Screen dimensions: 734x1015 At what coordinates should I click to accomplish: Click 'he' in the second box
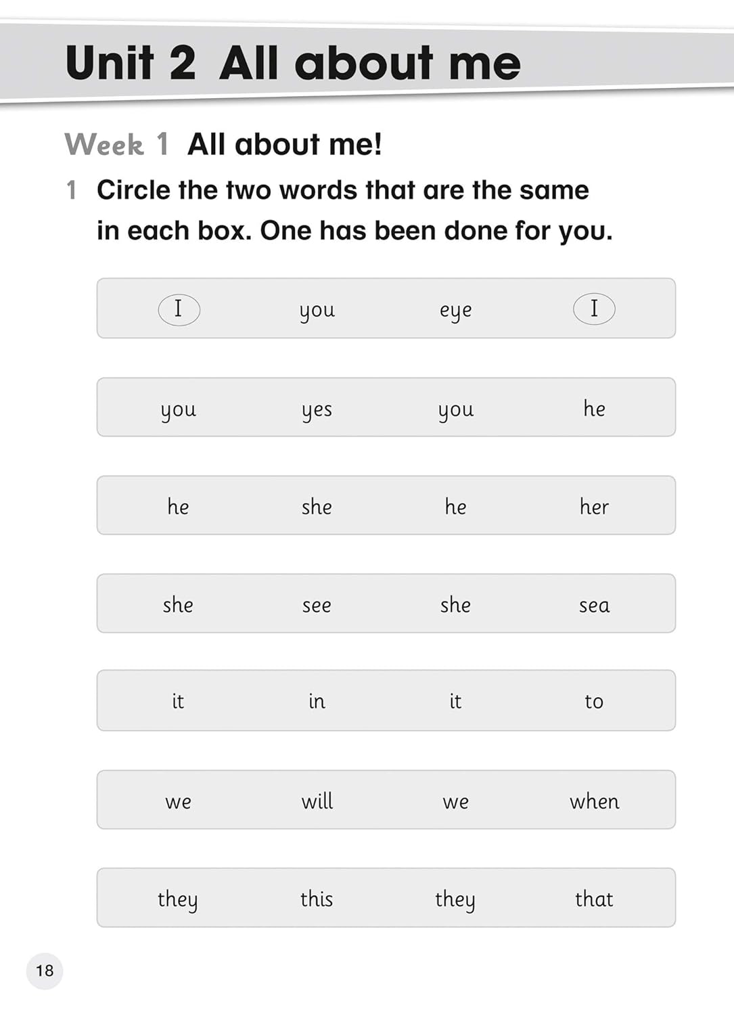pyautogui.click(x=594, y=408)
